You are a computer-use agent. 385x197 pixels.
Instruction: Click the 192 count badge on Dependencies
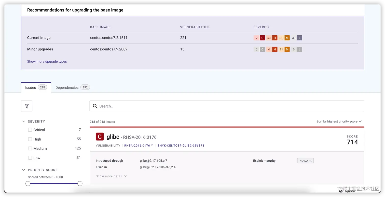click(85, 87)
